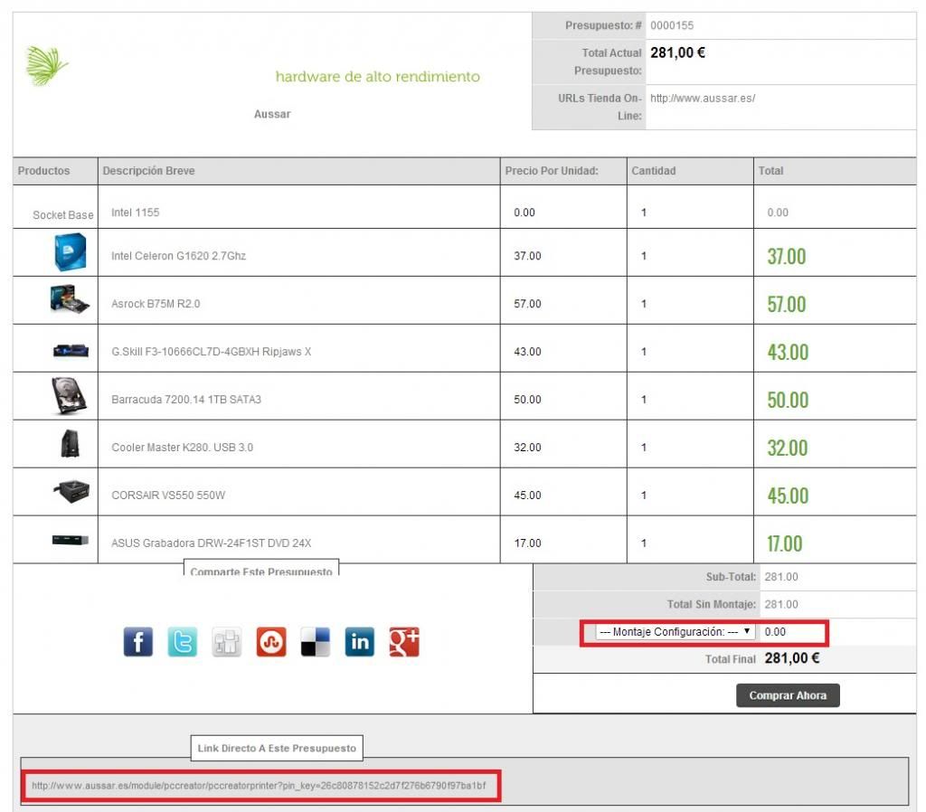Click the Link Directo A Este Presupuesto label
Viewport: 926px width, 812px height.
tap(277, 748)
